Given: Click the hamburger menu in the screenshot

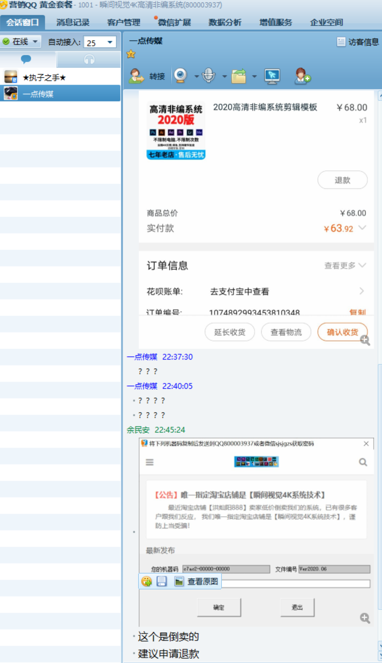Looking at the screenshot, I should 150,462.
